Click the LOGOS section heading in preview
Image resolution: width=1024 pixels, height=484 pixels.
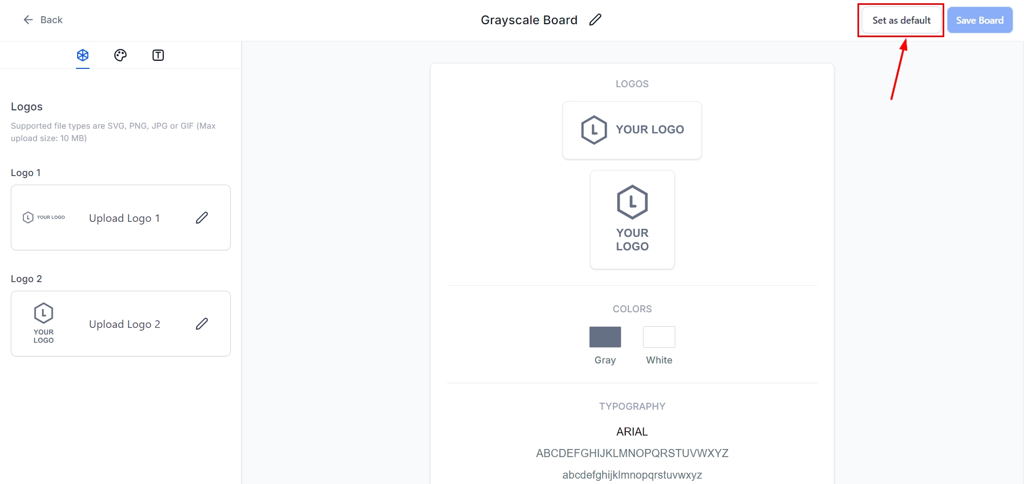[x=632, y=84]
